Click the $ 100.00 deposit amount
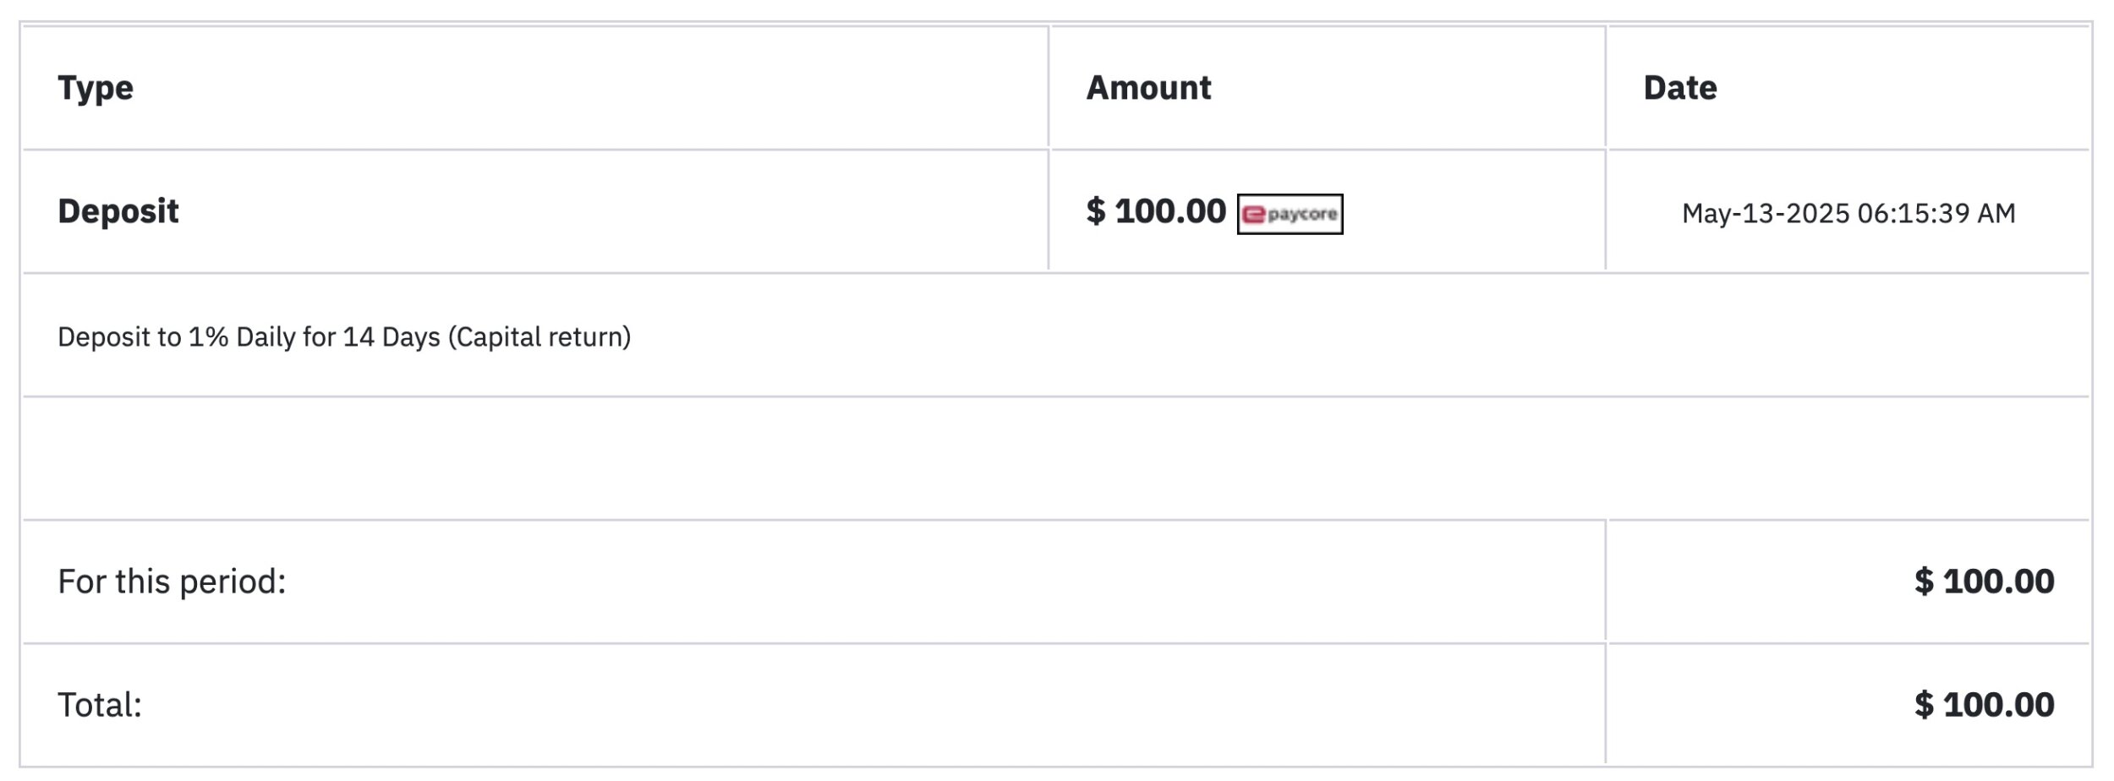2114x781 pixels. [1156, 211]
